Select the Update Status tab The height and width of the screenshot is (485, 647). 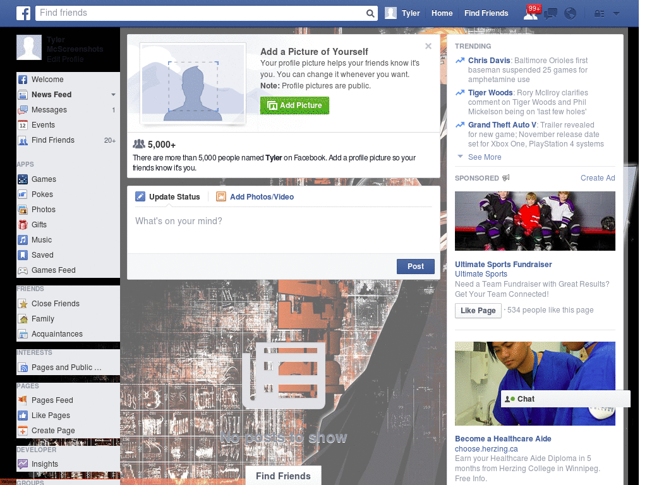167,197
